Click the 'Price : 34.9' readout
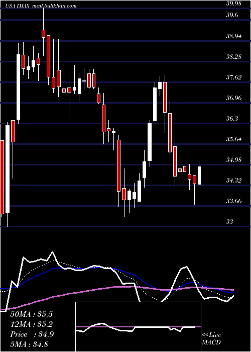Image resolution: width=251 pixels, height=352 pixels. tap(32, 334)
